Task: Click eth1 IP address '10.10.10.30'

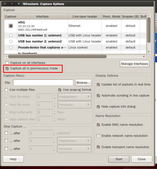Action: (x=26, y=26)
